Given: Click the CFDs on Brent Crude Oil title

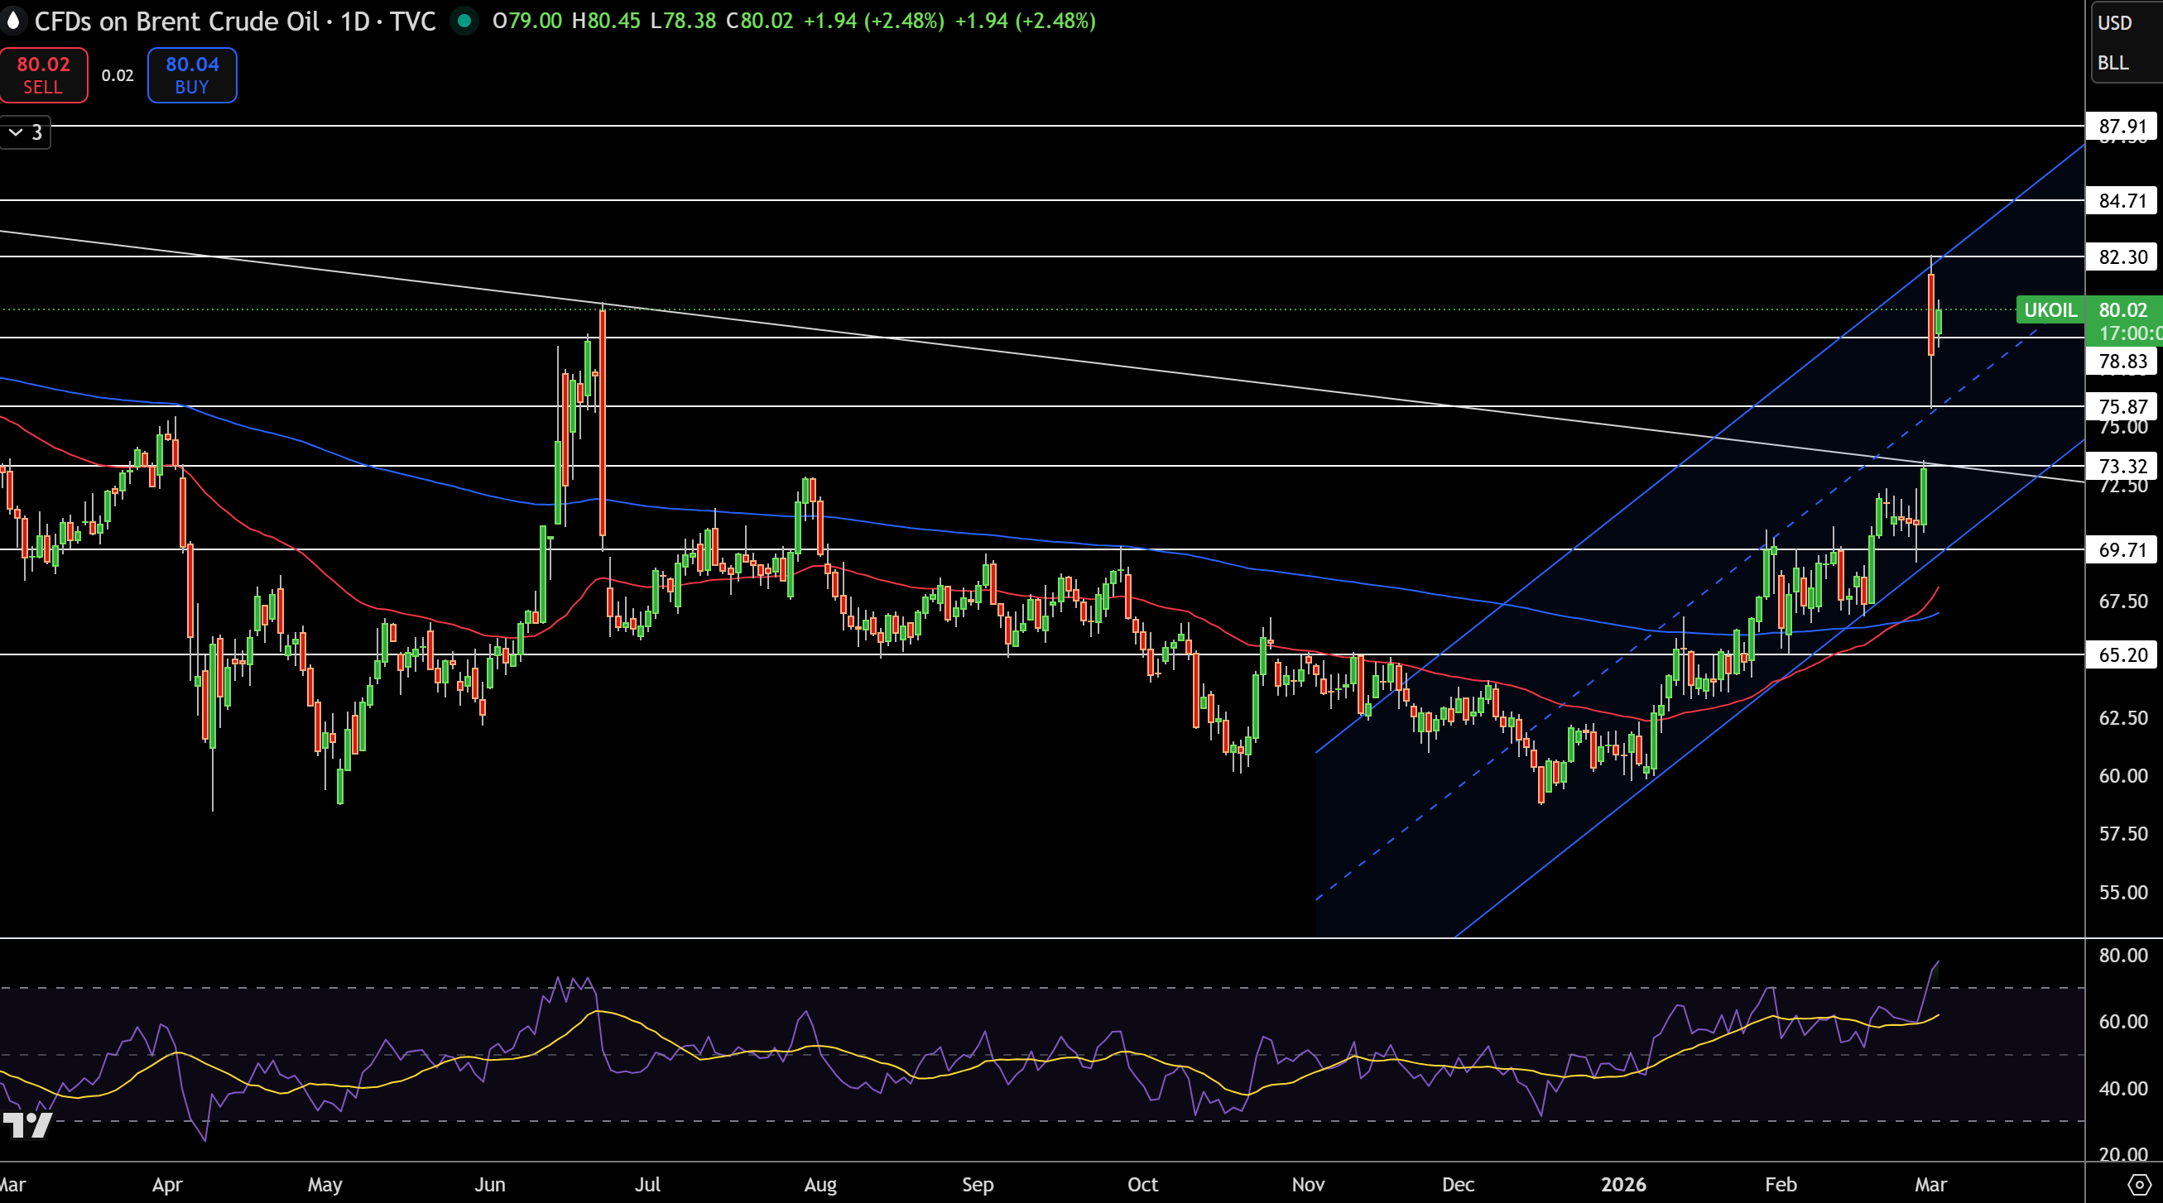Looking at the screenshot, I should [x=176, y=21].
